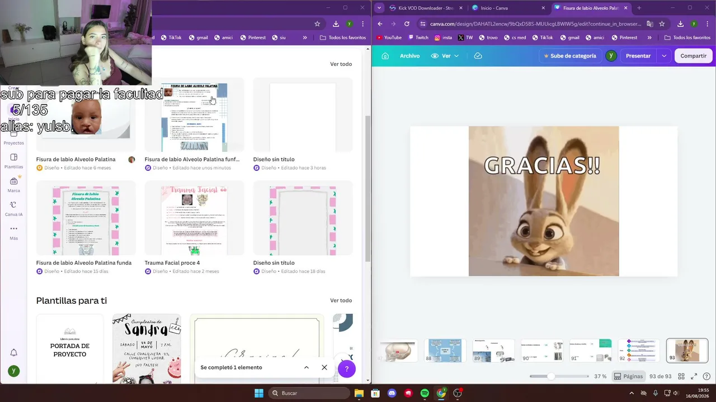Click 'Ver todo' for recent designs
The width and height of the screenshot is (716, 402).
click(x=341, y=64)
